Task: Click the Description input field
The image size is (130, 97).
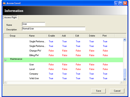Action: (54, 29)
